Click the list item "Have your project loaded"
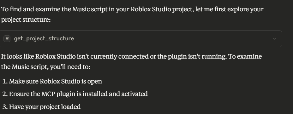The height and width of the screenshot is (114, 293). (x=45, y=107)
